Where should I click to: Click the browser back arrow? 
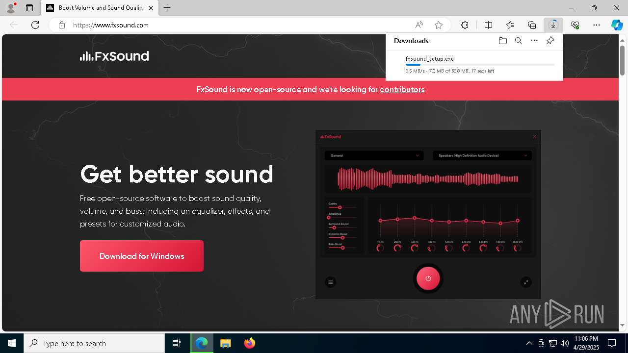14,25
